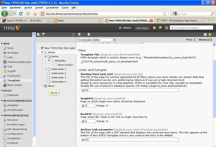Open the Bearbeiten menu
This screenshot has height=147, width=216.
(x=16, y=8)
